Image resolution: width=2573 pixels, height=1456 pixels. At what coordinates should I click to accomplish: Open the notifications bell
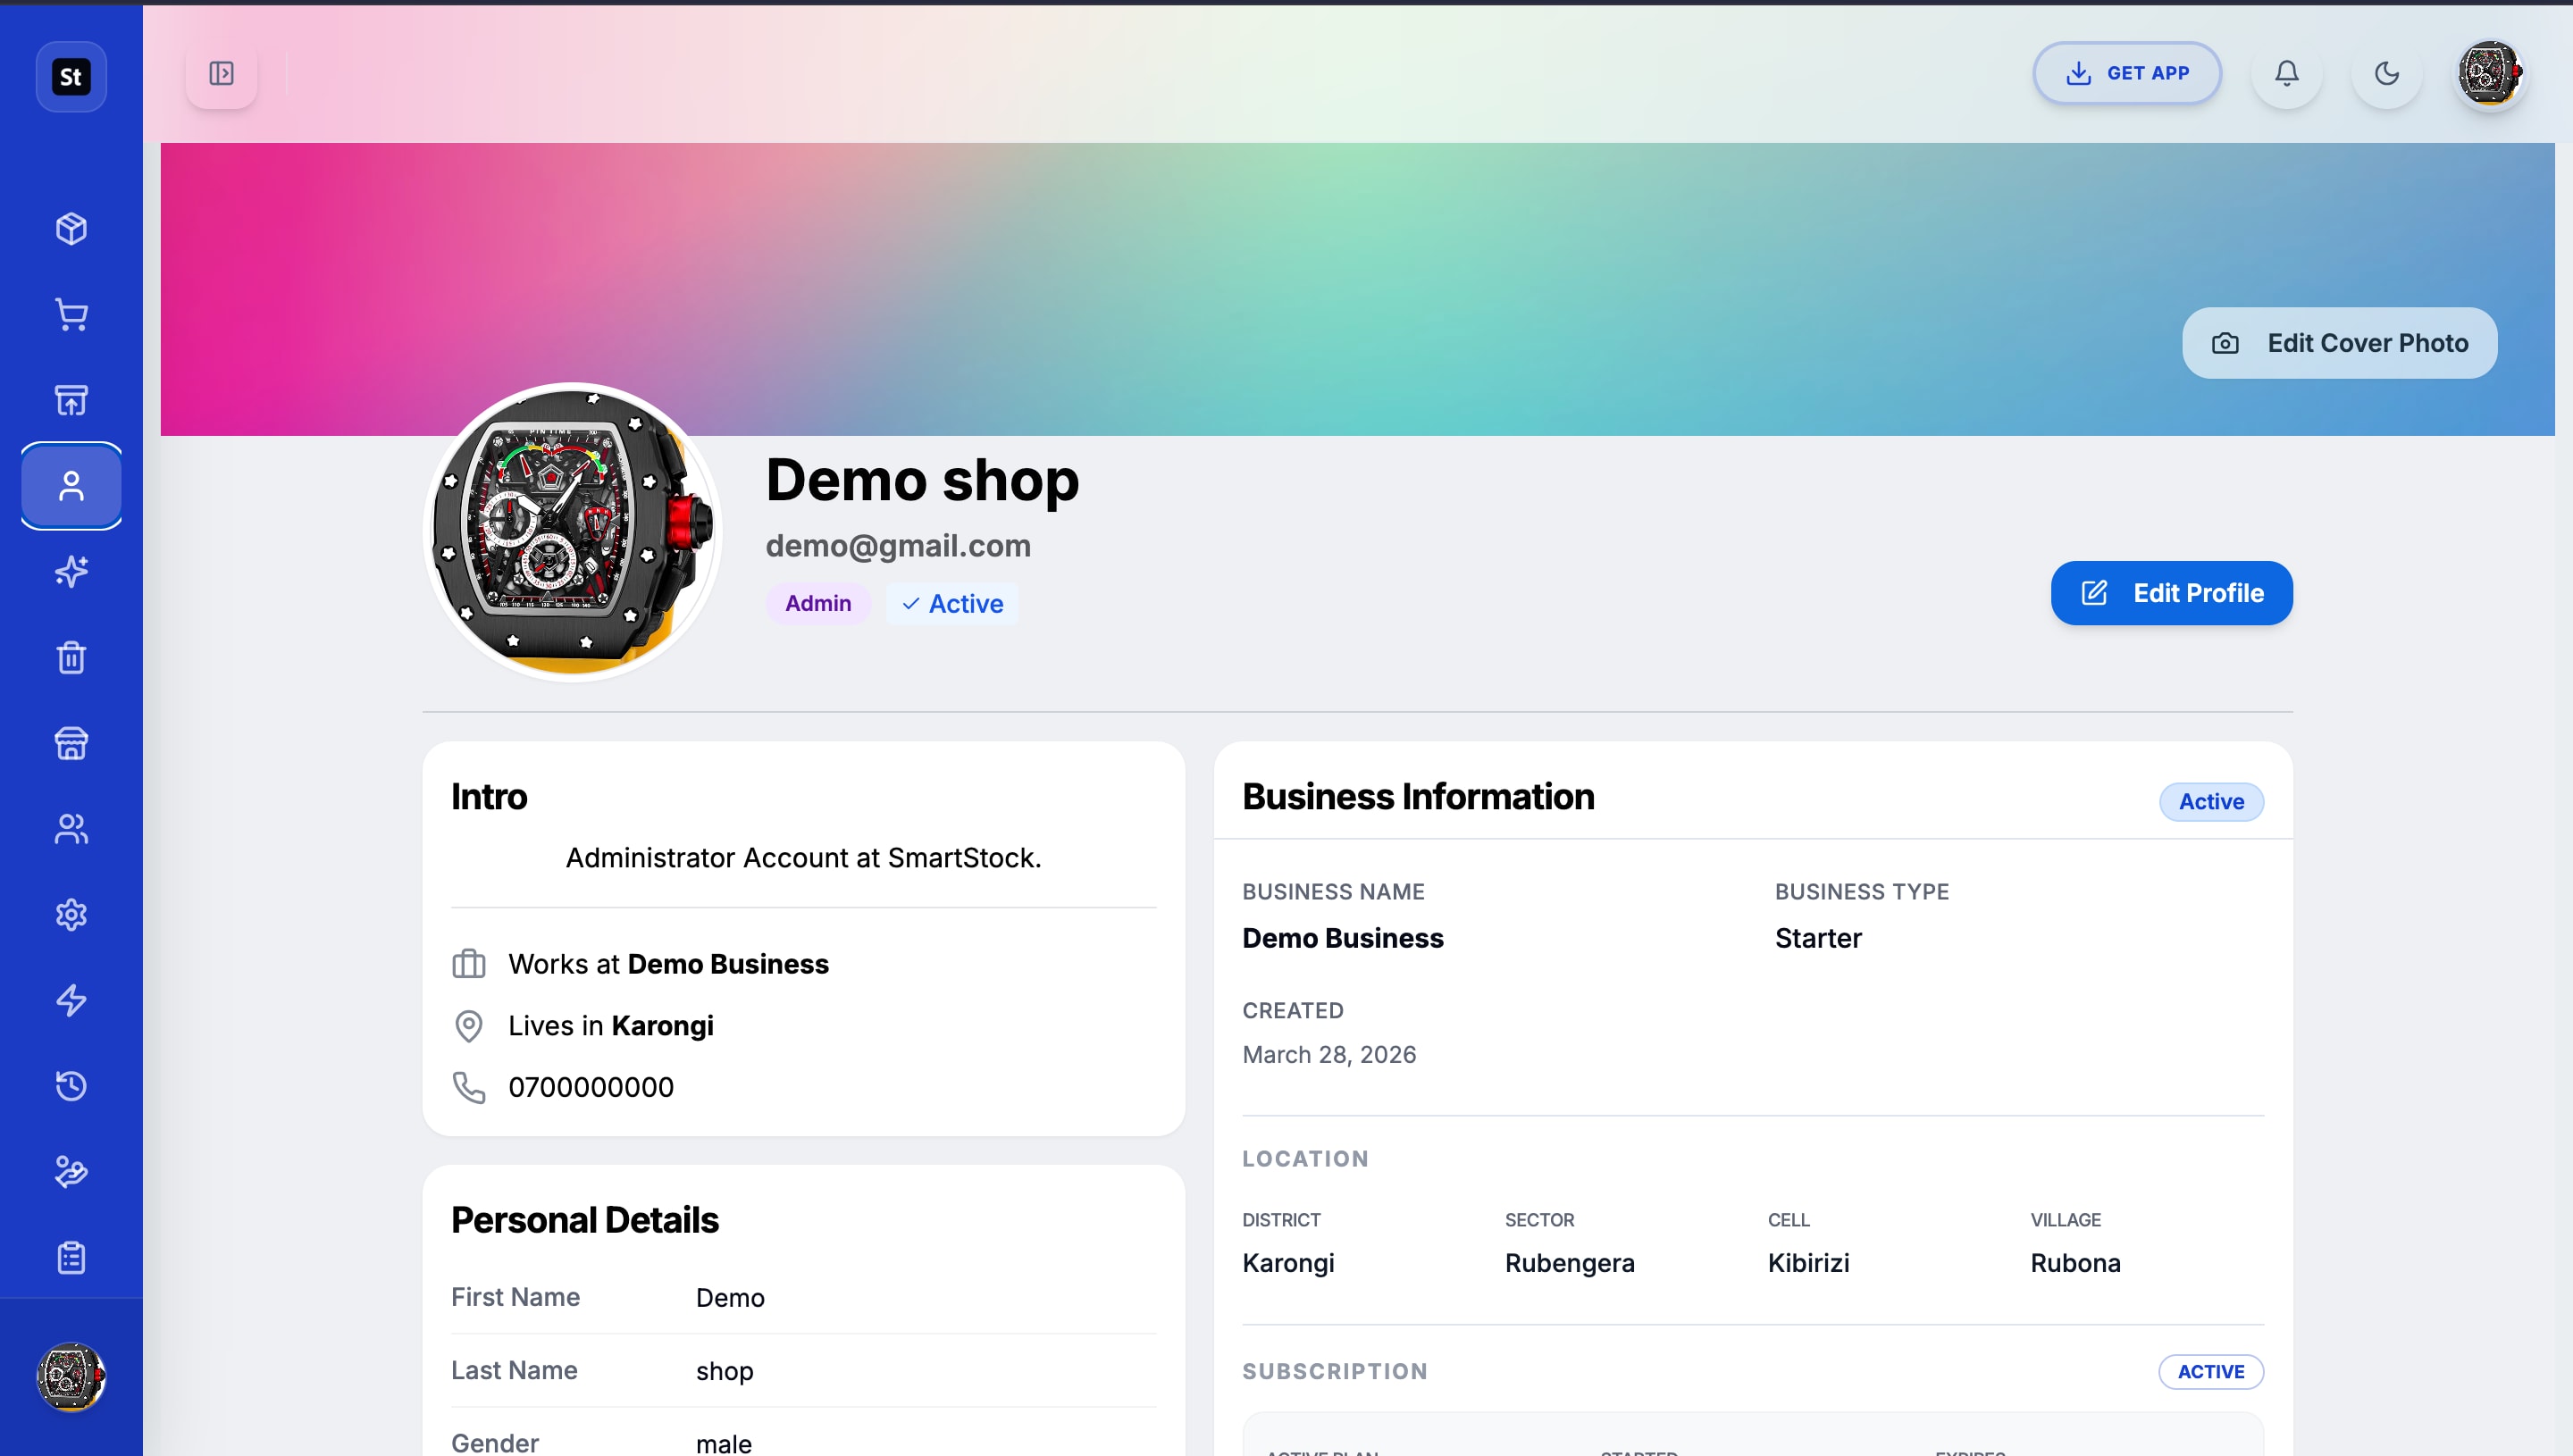[2286, 73]
